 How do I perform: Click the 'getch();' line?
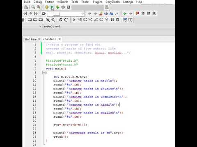point(61,137)
